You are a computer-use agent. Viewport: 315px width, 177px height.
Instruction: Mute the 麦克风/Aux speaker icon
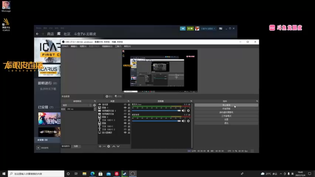click(x=183, y=111)
